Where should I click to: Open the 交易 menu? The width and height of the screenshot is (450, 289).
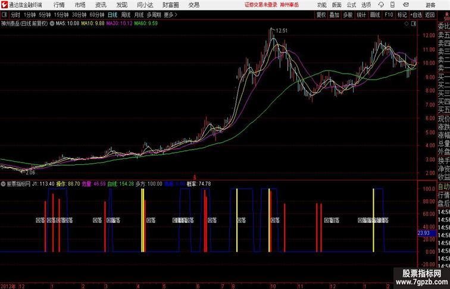click(x=194, y=5)
